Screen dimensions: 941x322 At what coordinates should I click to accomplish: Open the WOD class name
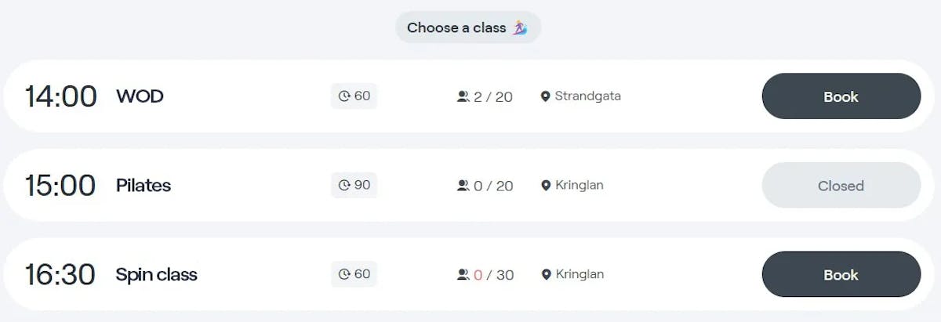[x=140, y=96]
